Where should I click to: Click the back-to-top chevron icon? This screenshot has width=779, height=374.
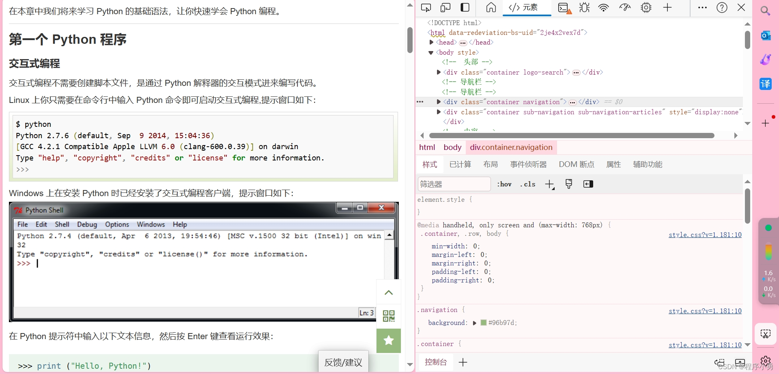point(389,292)
